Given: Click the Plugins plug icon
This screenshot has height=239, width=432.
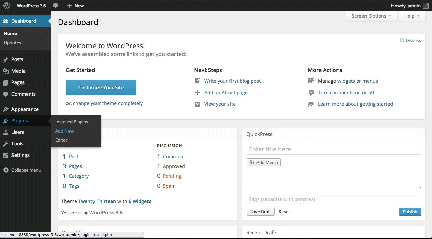Looking at the screenshot, I should point(6,121).
